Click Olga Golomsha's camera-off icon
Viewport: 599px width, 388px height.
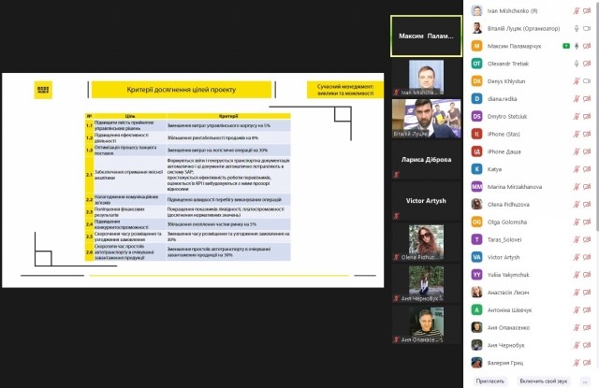(587, 222)
